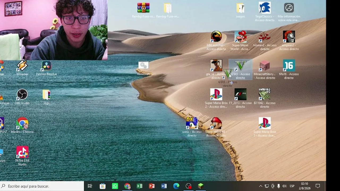Select the minecraft desktop icon with gears

point(143,66)
